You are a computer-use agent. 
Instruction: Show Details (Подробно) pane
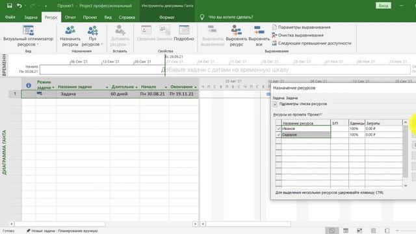click(184, 33)
